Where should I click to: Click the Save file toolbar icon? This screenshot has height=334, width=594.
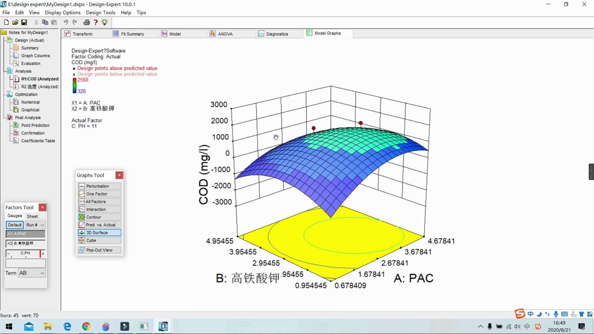[24, 22]
